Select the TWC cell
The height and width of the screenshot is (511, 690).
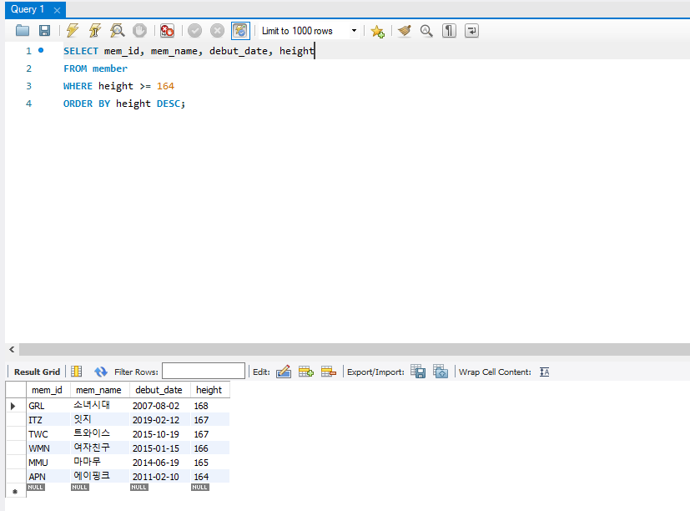pyautogui.click(x=48, y=434)
